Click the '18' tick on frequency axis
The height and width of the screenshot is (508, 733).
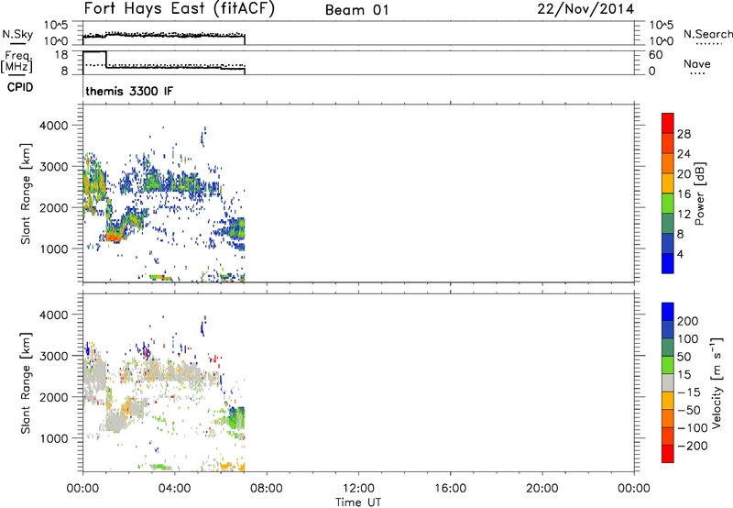coord(61,55)
